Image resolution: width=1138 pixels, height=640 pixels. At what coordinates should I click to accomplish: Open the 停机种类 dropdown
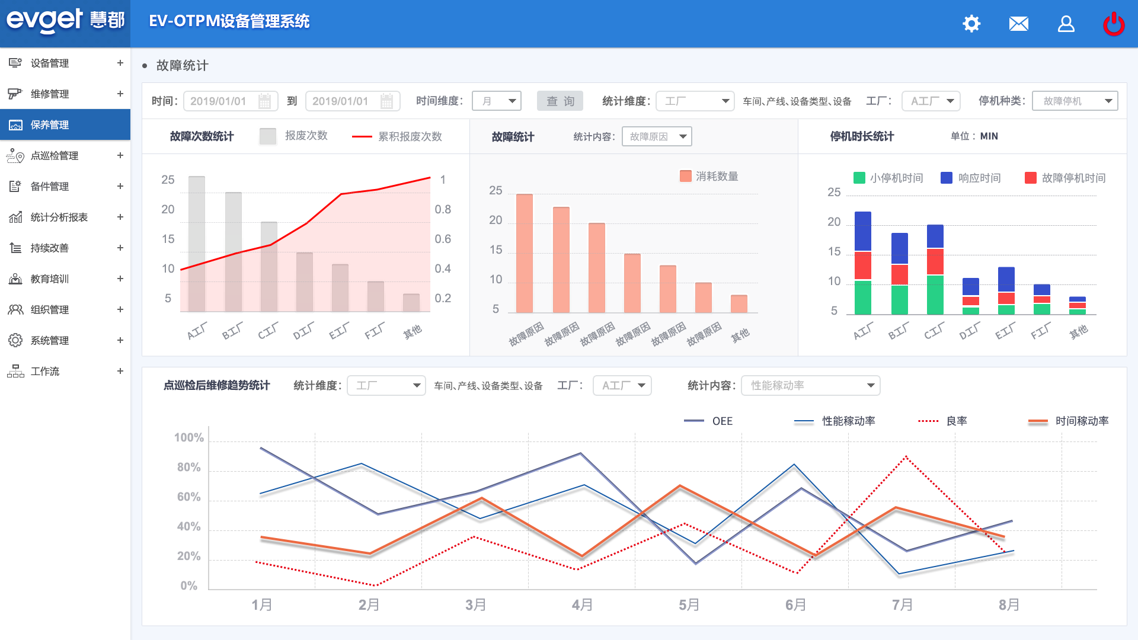(x=1075, y=101)
